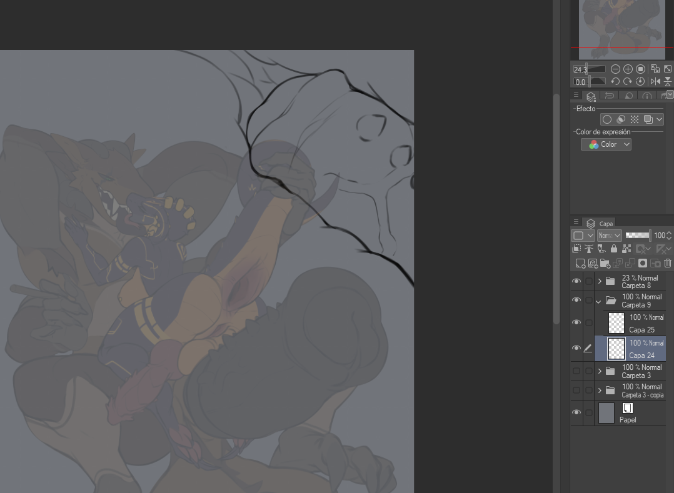The height and width of the screenshot is (493, 674).
Task: Apply Layer Color effect icon
Action: click(648, 119)
